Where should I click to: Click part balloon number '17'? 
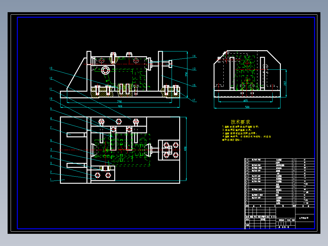point(194,100)
